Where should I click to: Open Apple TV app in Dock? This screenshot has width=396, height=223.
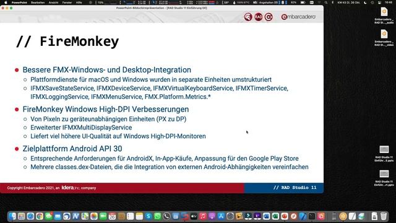[x=194, y=216]
